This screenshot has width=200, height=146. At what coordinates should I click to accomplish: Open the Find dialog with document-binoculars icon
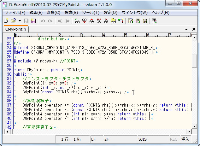[x=77, y=21]
